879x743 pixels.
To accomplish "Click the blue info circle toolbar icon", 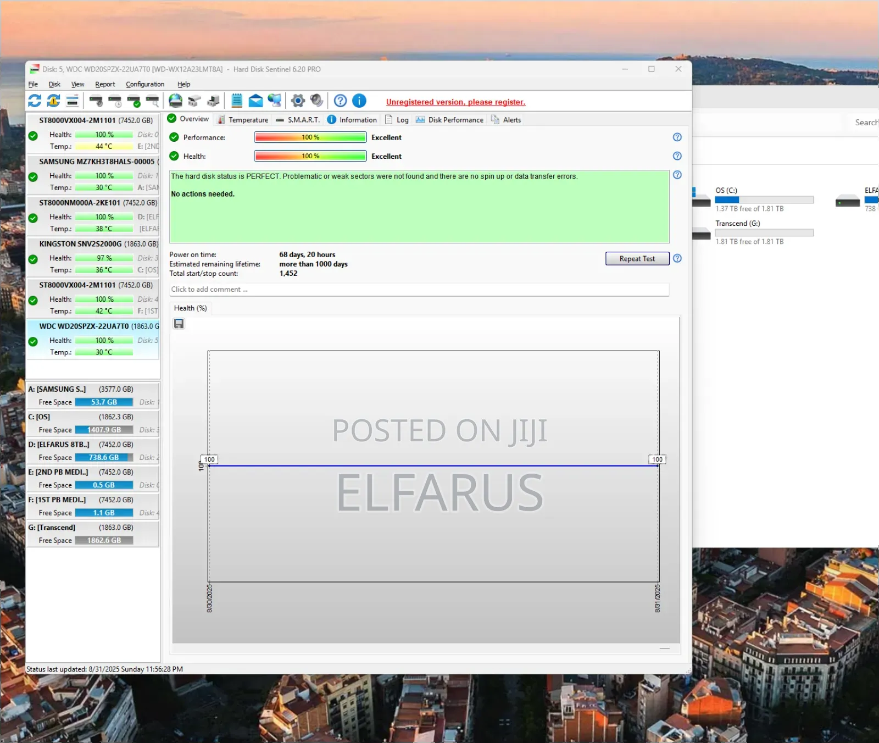I will point(359,101).
